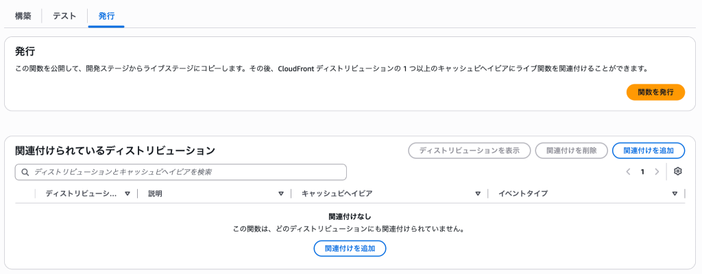Screen dimensions: 702x274
Task: Go to next page arrow
Action: 657,171
